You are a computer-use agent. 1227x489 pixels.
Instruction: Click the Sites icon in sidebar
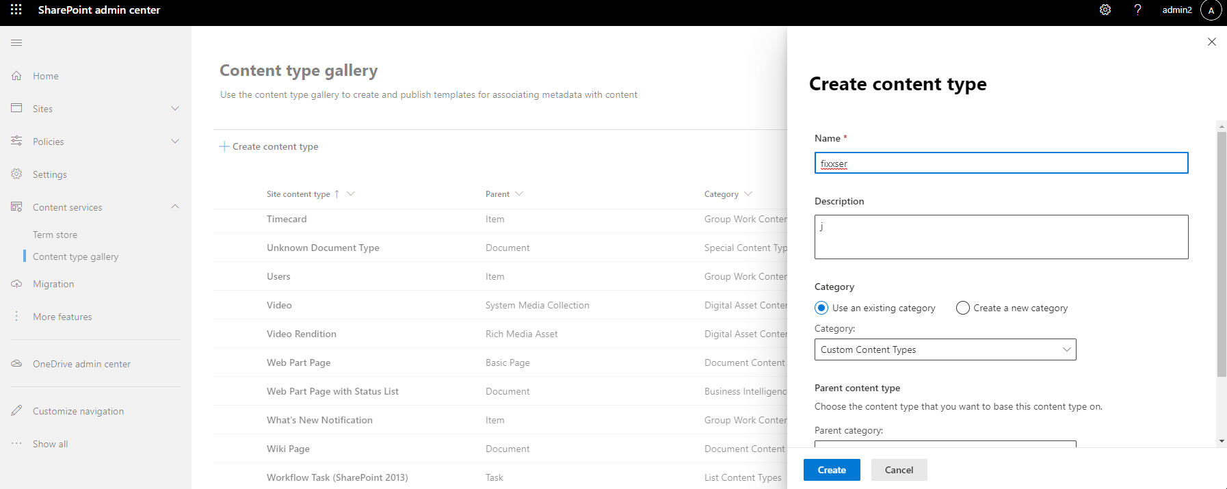(x=16, y=108)
